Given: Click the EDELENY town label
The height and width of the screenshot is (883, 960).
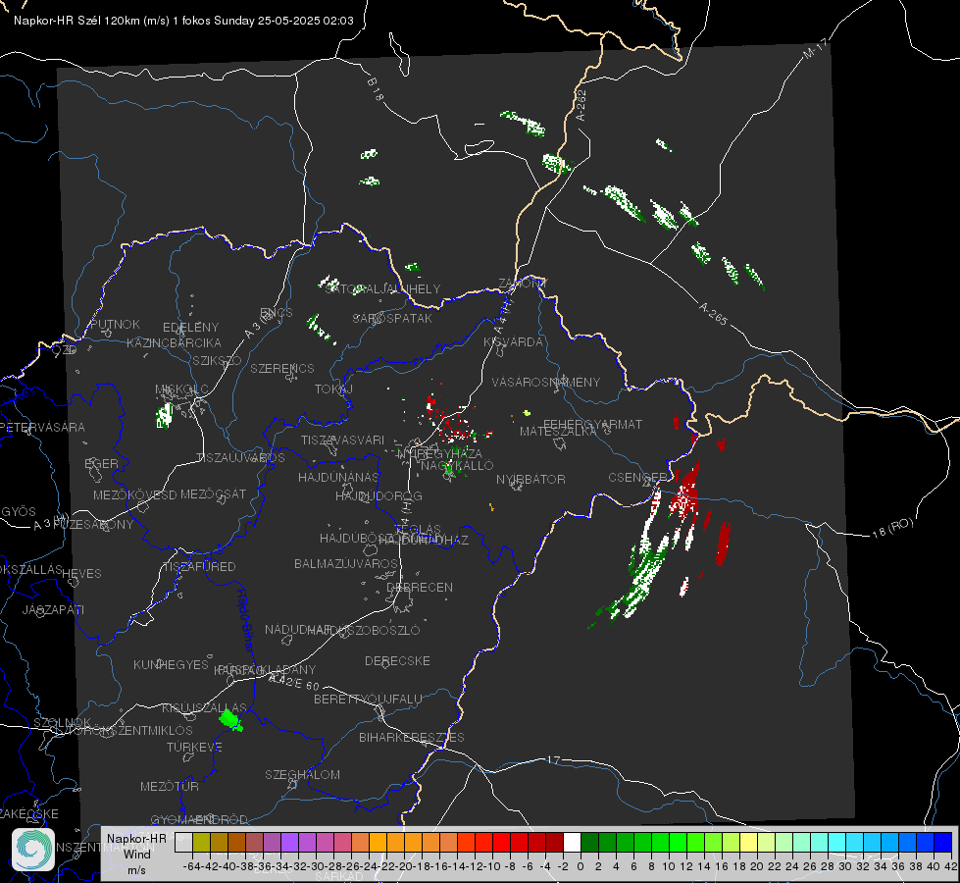Looking at the screenshot, I should tap(191, 328).
